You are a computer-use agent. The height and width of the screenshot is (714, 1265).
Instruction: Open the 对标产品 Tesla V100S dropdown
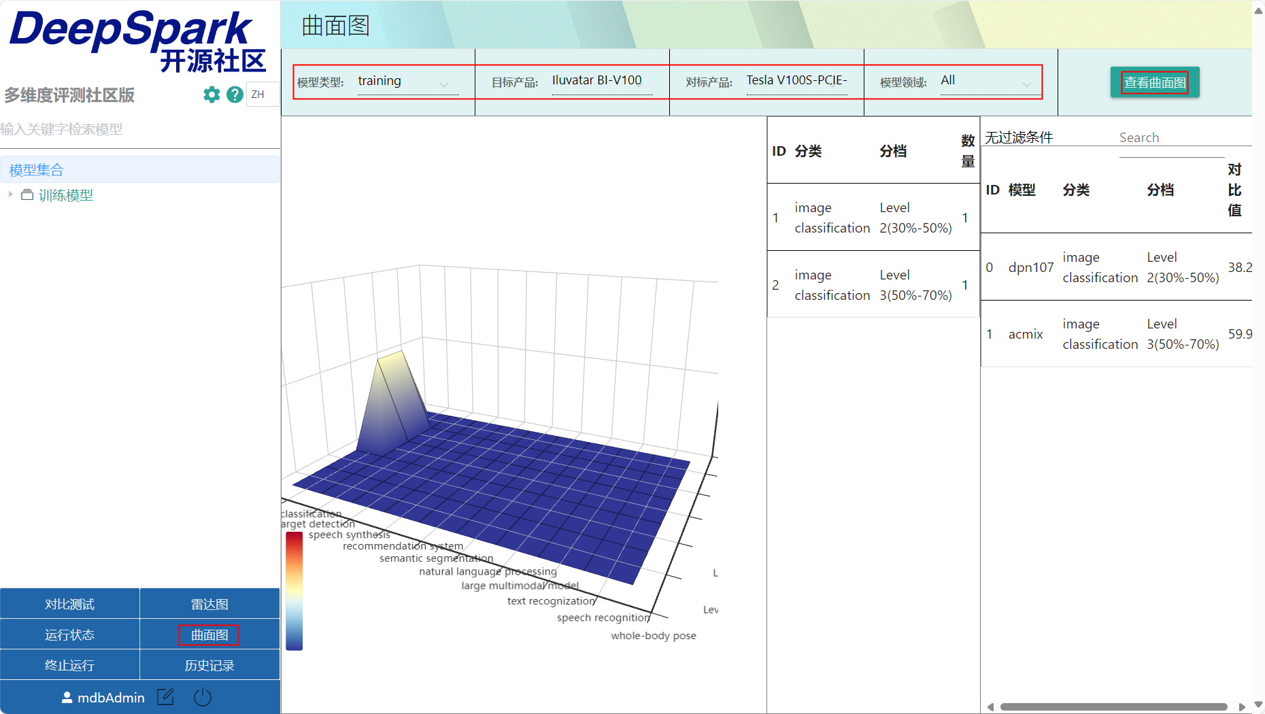click(x=796, y=82)
